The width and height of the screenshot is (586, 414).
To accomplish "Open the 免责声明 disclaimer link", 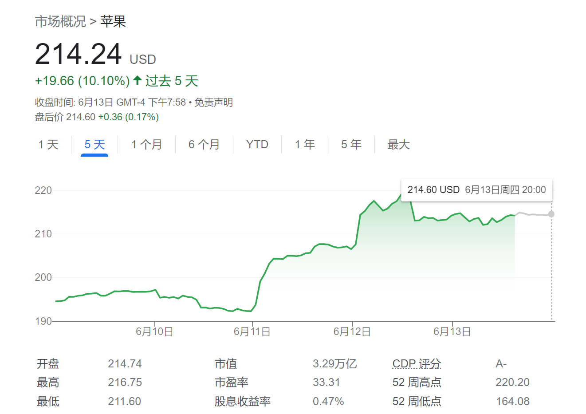I will (213, 103).
